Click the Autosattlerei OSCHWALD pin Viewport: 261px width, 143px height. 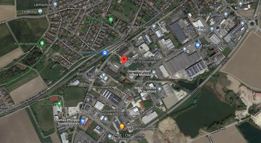(106, 119)
